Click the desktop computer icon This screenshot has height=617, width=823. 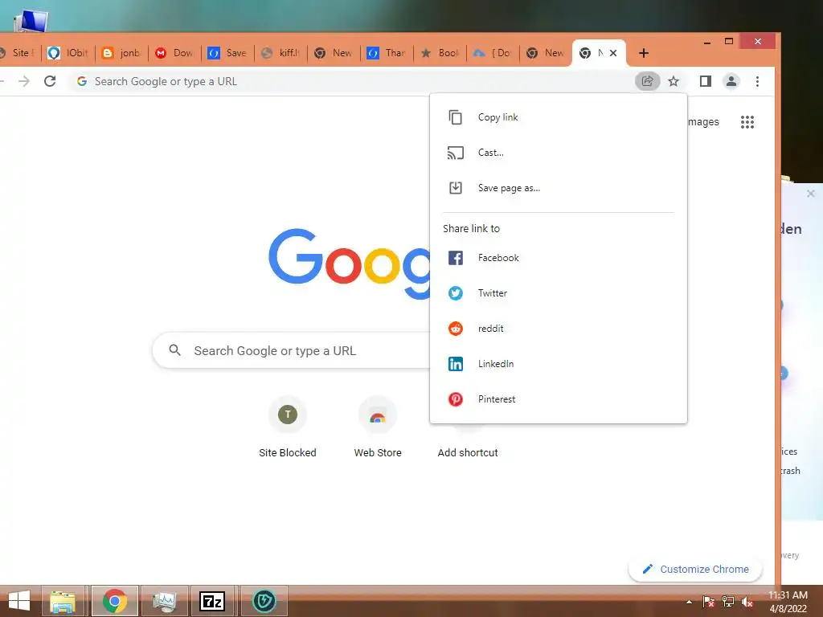(x=31, y=20)
